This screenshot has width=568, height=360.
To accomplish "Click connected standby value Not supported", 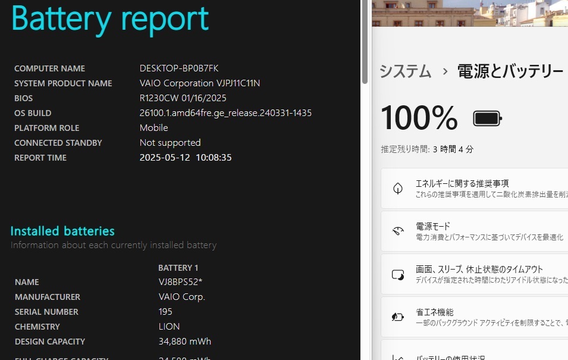I will (x=170, y=142).
